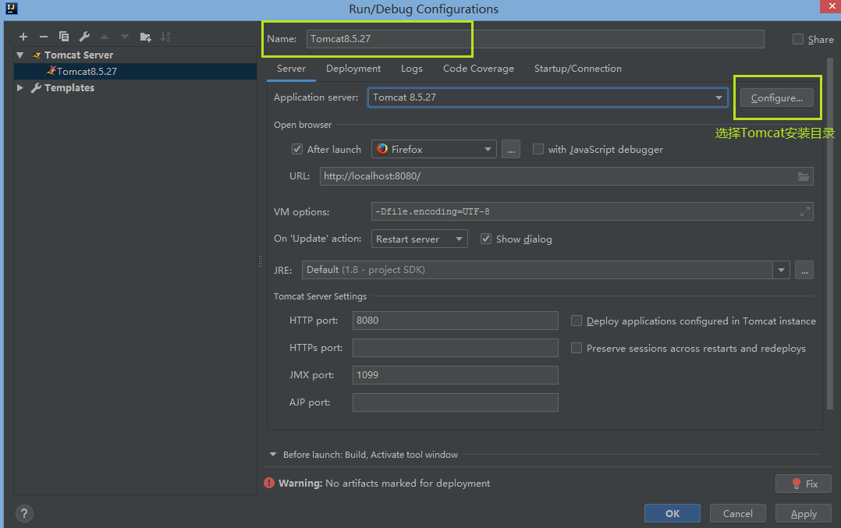Switch to the Deployment tab

[x=353, y=69]
